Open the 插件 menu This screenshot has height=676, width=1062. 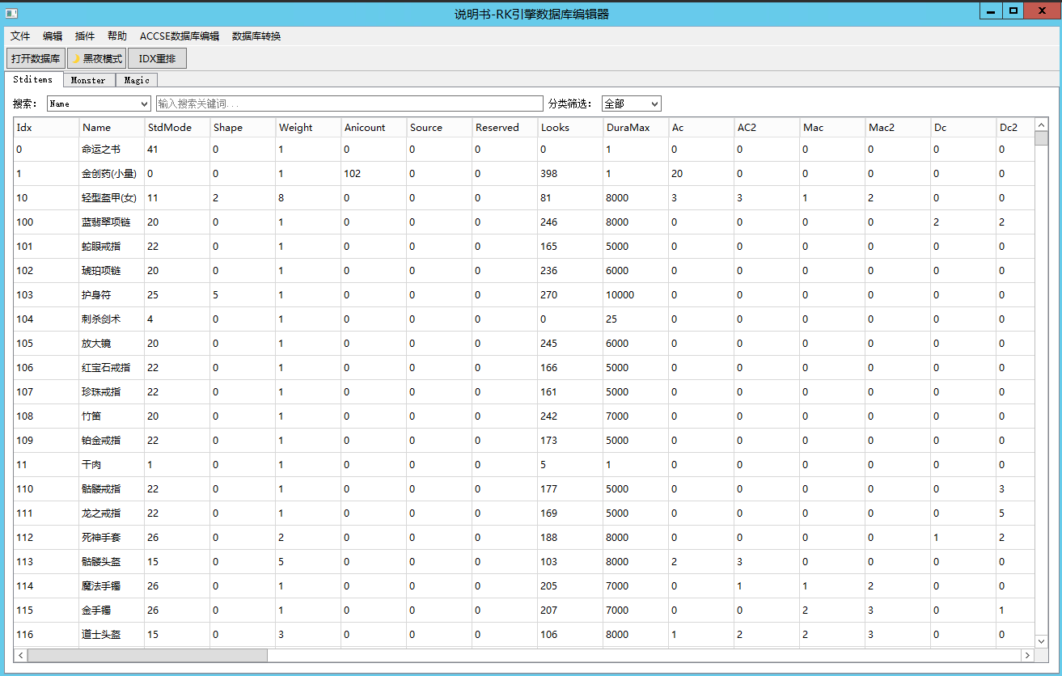[85, 36]
